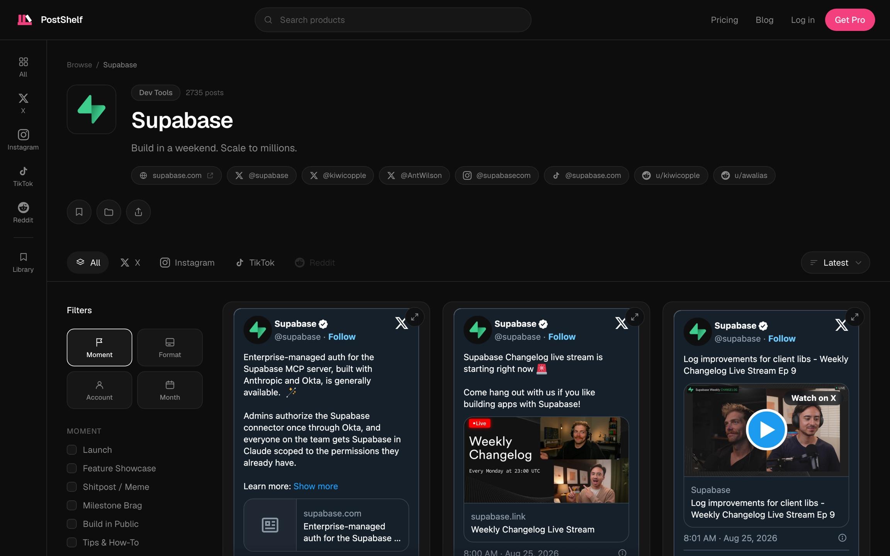Open the @supabase X account chip
890x556 pixels.
click(262, 176)
